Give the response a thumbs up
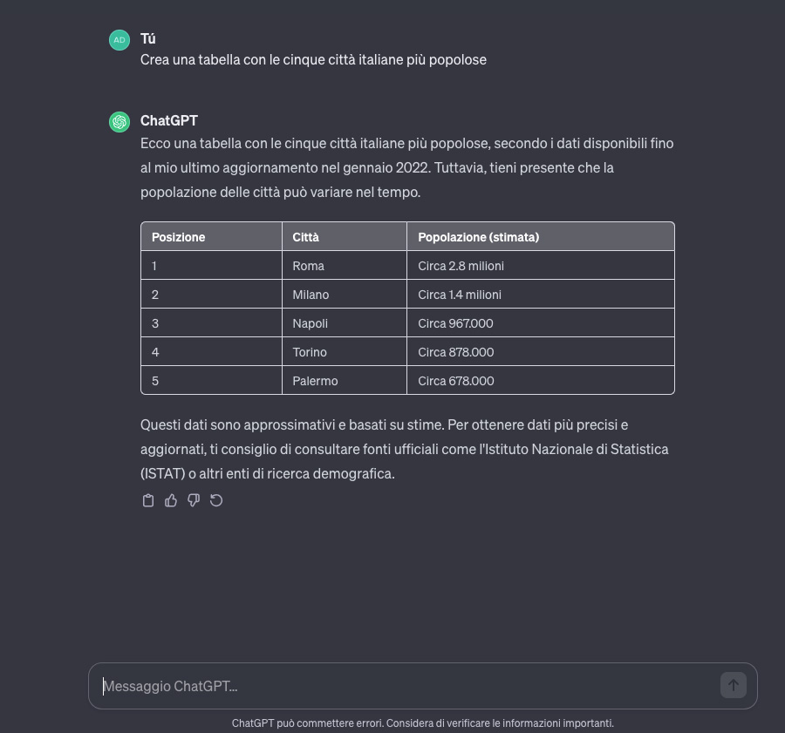Viewport: 785px width, 733px height. (x=171, y=500)
